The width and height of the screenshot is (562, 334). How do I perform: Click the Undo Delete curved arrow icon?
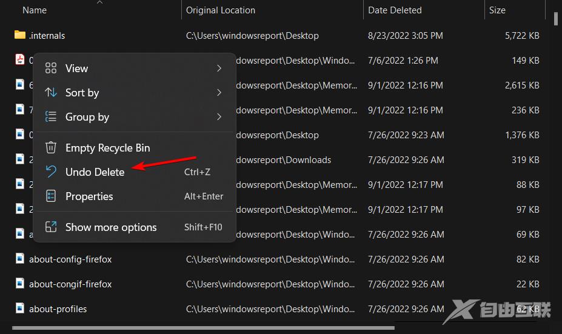point(51,172)
